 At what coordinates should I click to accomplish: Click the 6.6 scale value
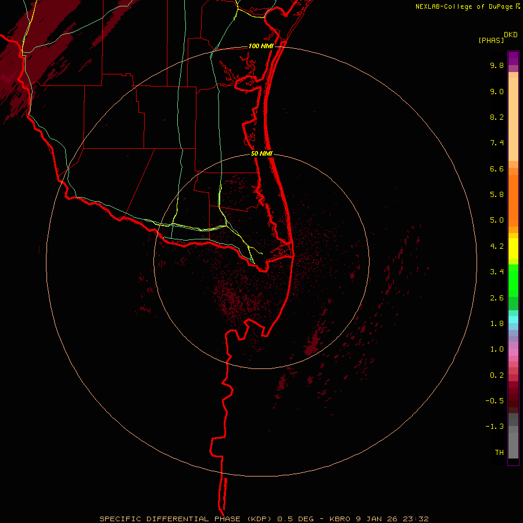[497, 169]
